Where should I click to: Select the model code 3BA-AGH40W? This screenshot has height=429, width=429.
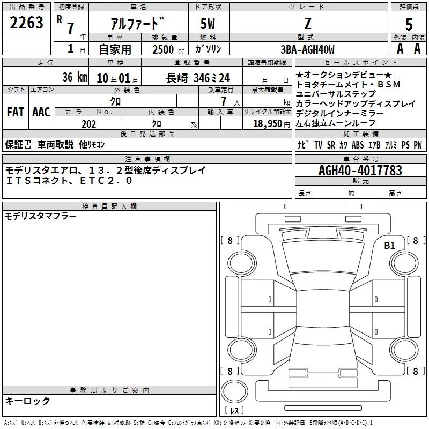pos(307,49)
